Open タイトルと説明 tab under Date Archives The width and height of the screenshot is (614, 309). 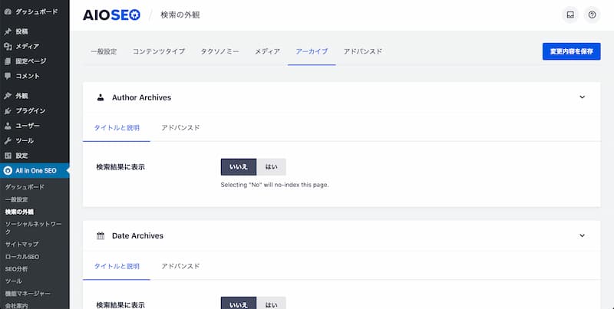[117, 266]
